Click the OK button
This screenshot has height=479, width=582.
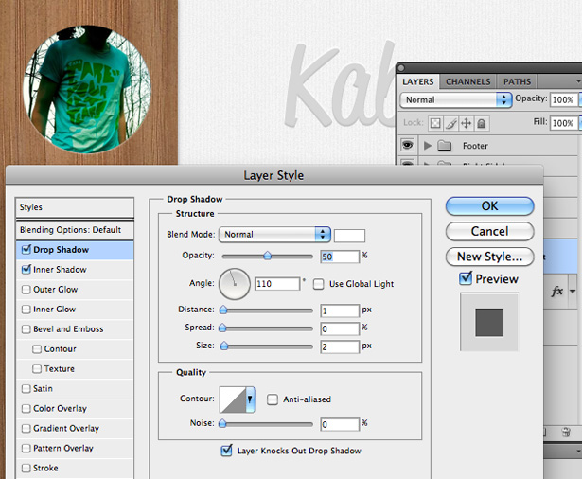[x=489, y=206]
